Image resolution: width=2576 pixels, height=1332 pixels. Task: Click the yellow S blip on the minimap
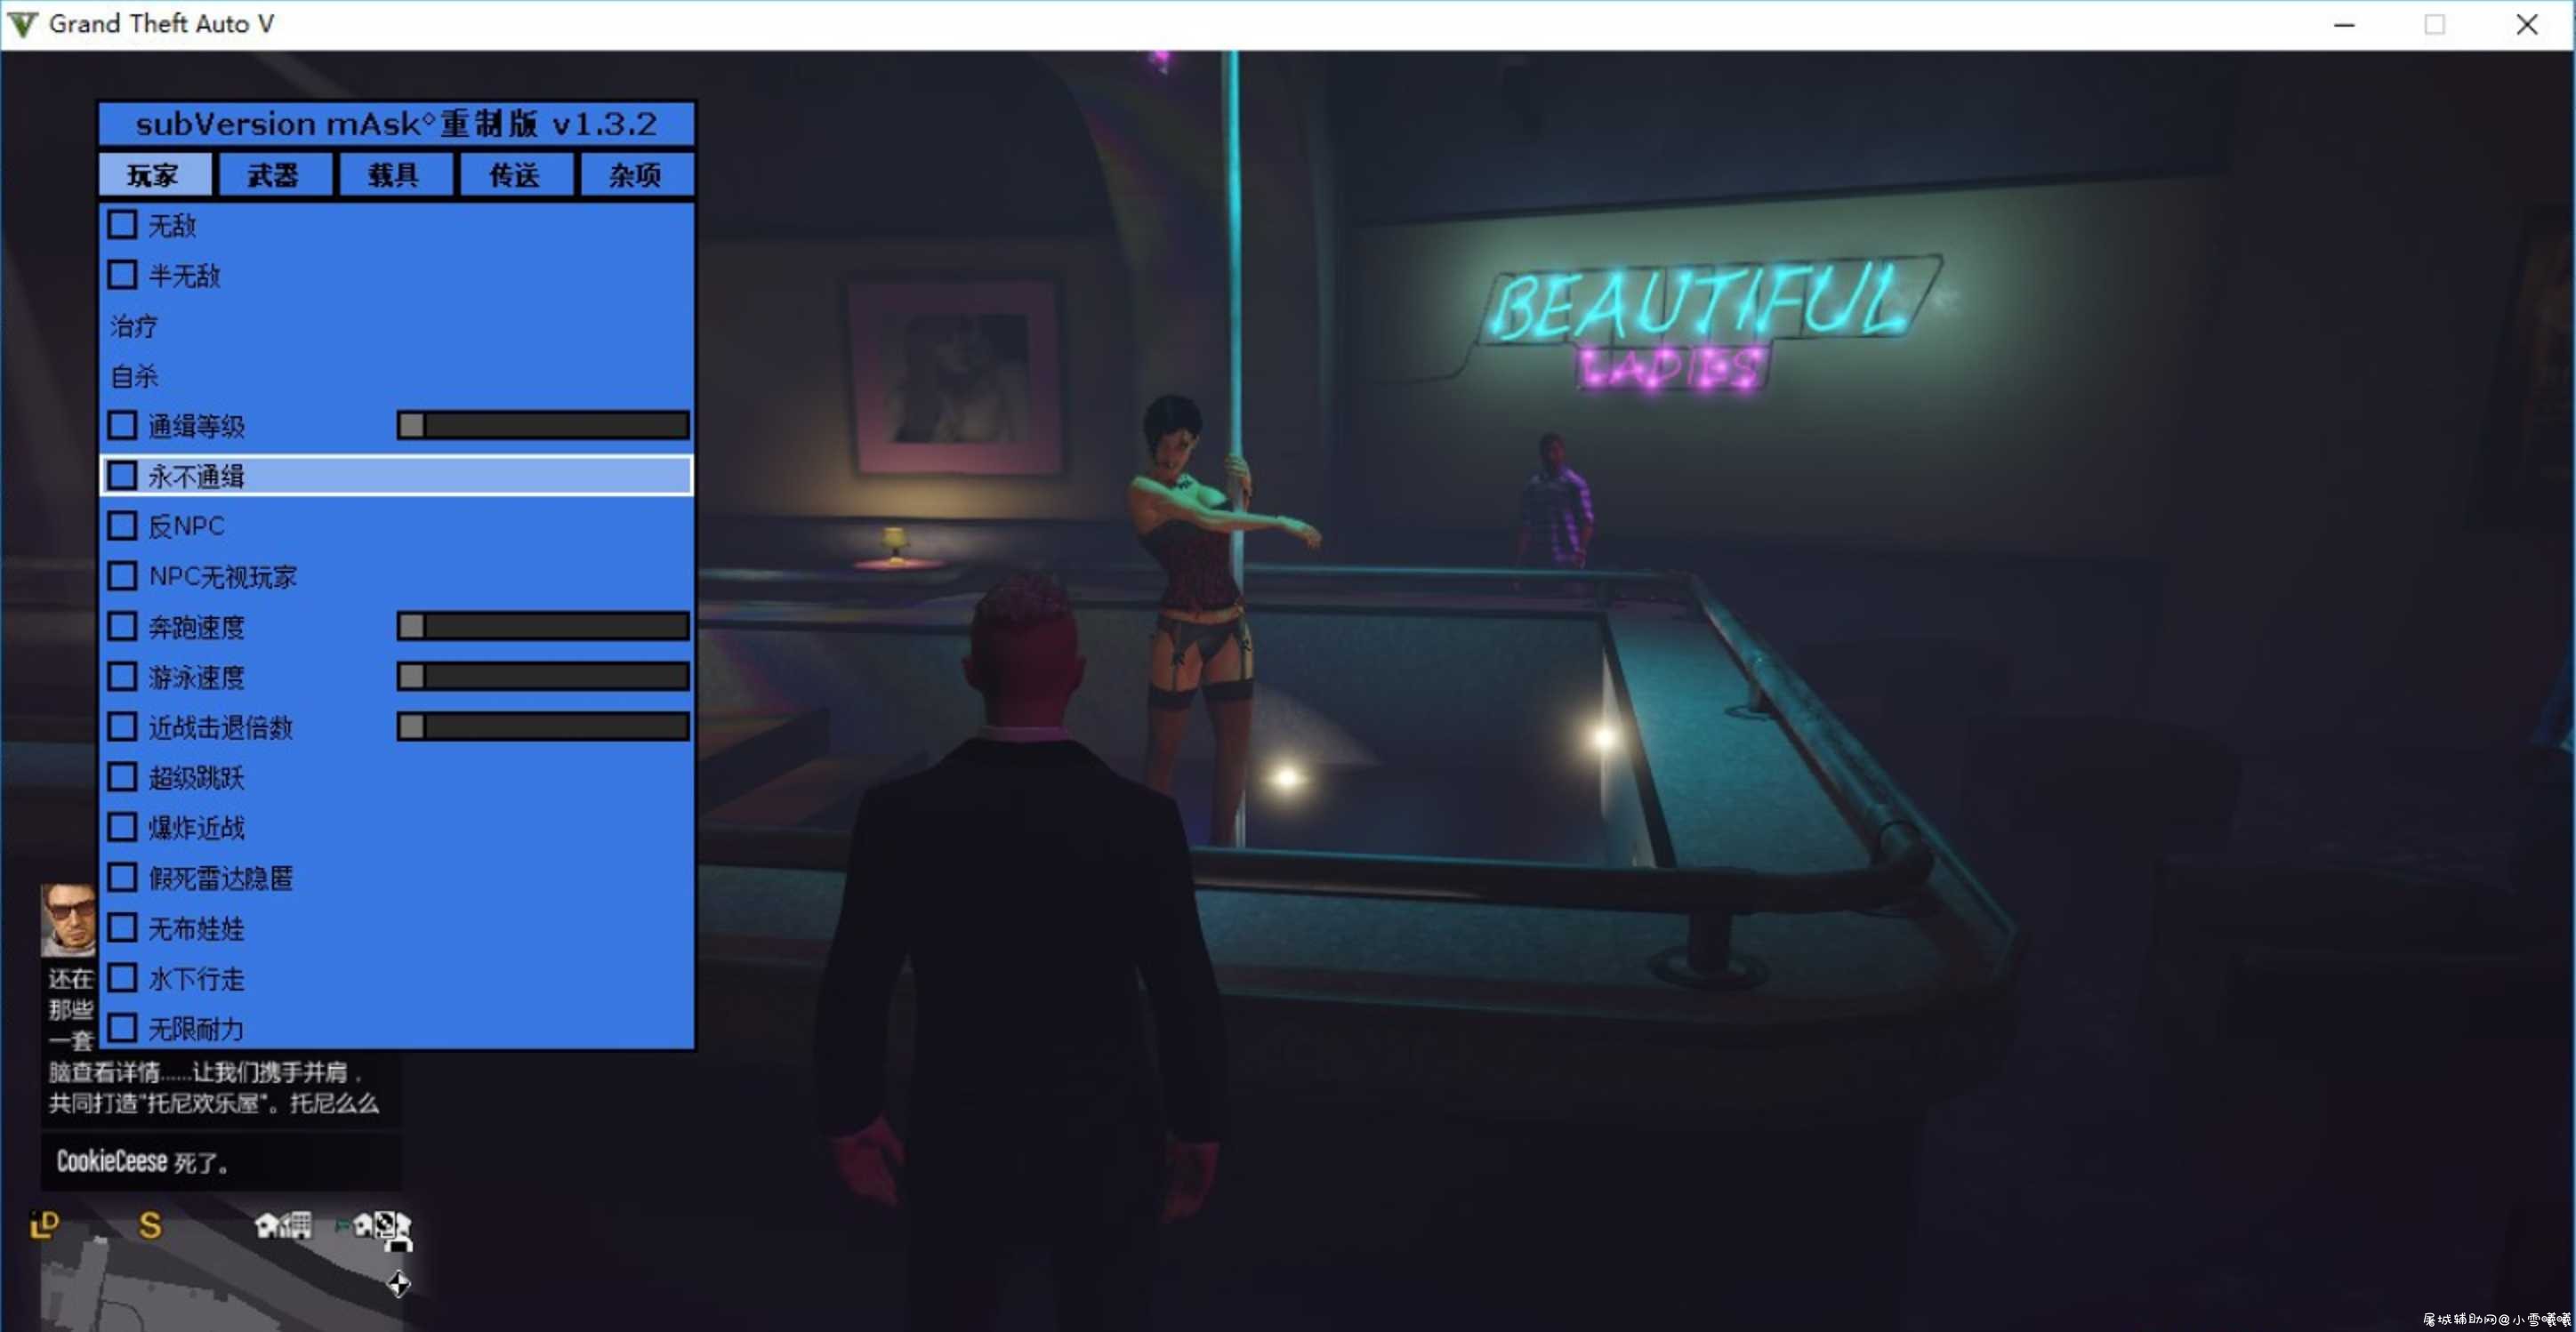(x=150, y=1225)
